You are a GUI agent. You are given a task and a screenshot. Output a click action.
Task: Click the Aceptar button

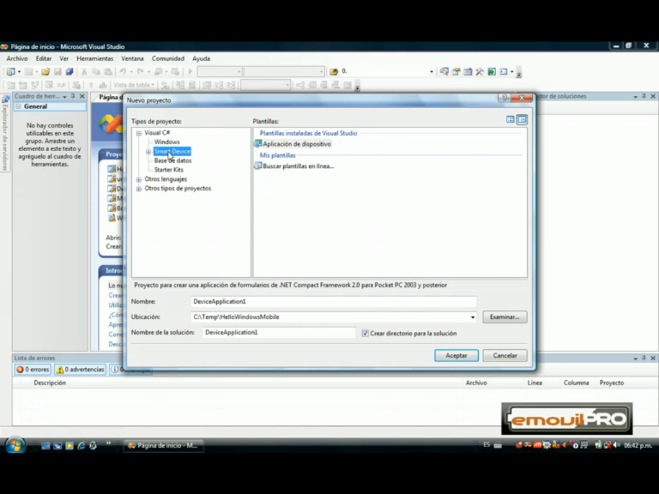[x=456, y=356]
